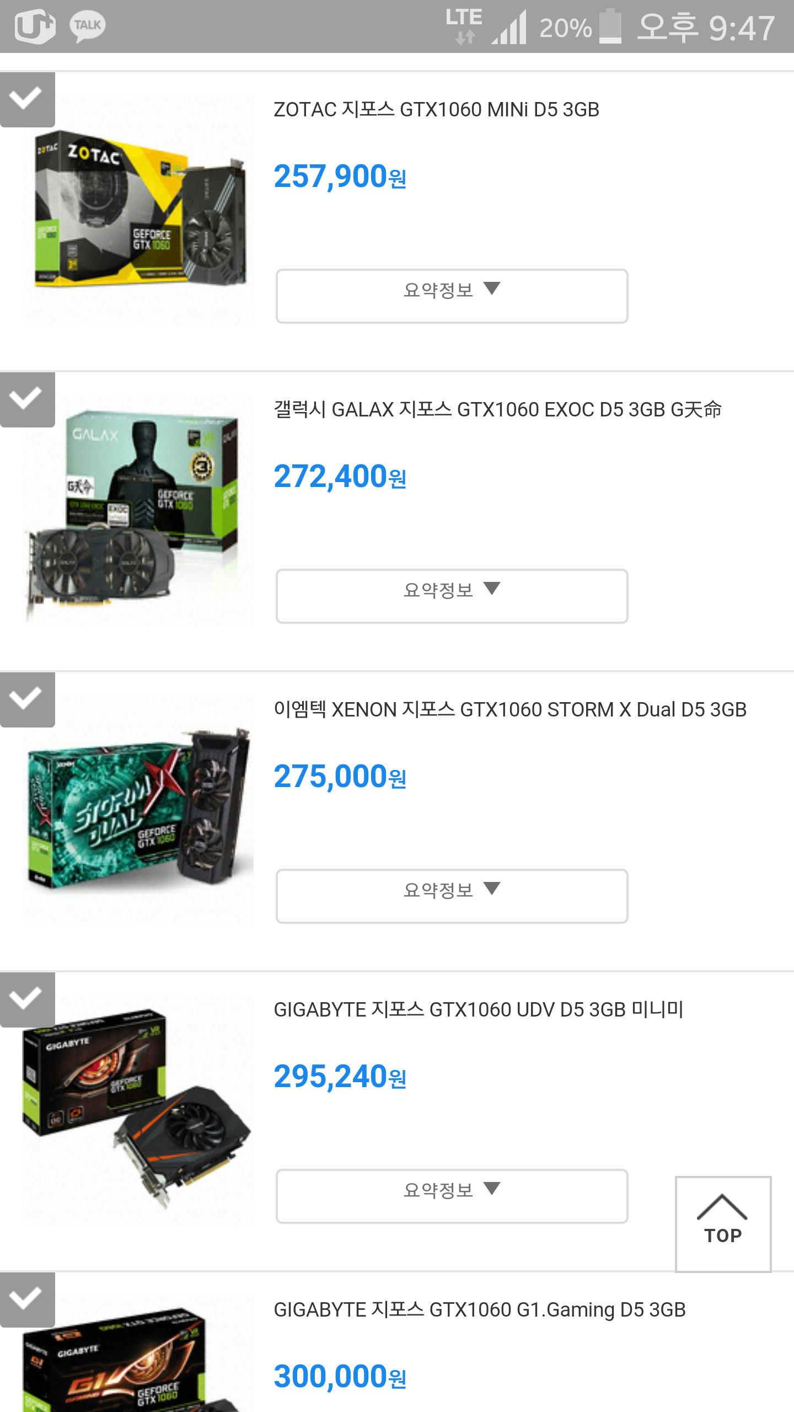Check the GALAX GTX1060 EXOC product checkbox

27,399
